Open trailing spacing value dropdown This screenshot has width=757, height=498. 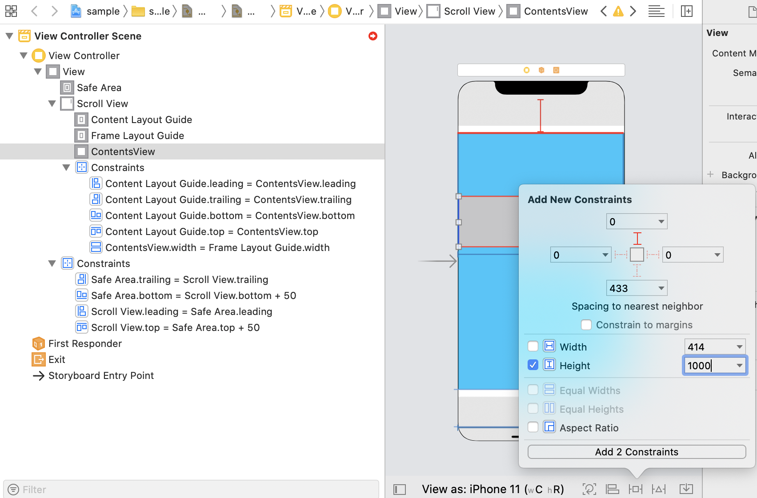tap(717, 255)
